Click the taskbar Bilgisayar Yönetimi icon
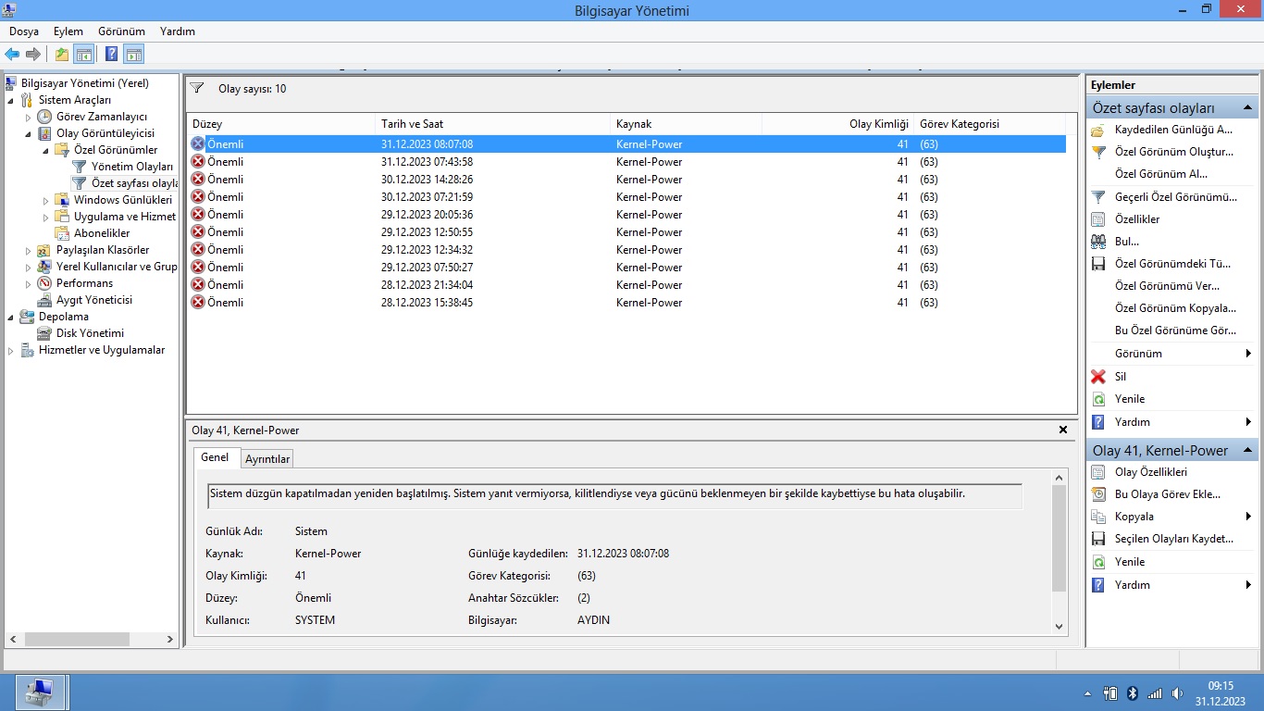Screen dimensions: 1264x711 coord(40,692)
